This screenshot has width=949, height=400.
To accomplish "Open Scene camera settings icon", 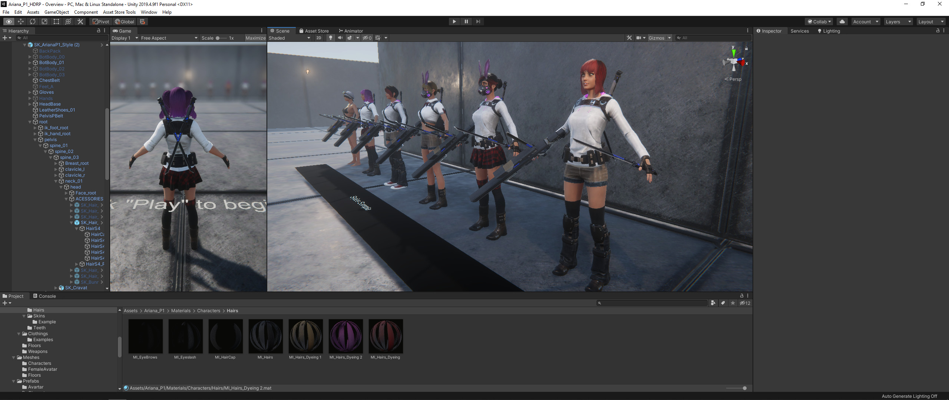I will click(x=639, y=38).
